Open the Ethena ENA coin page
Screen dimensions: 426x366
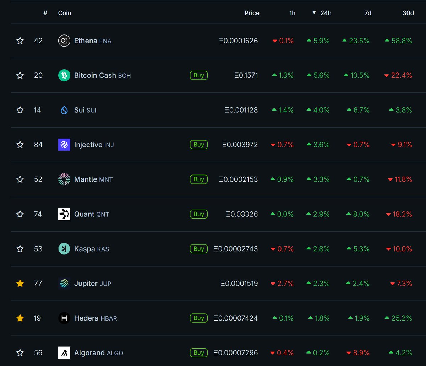pyautogui.click(x=93, y=41)
